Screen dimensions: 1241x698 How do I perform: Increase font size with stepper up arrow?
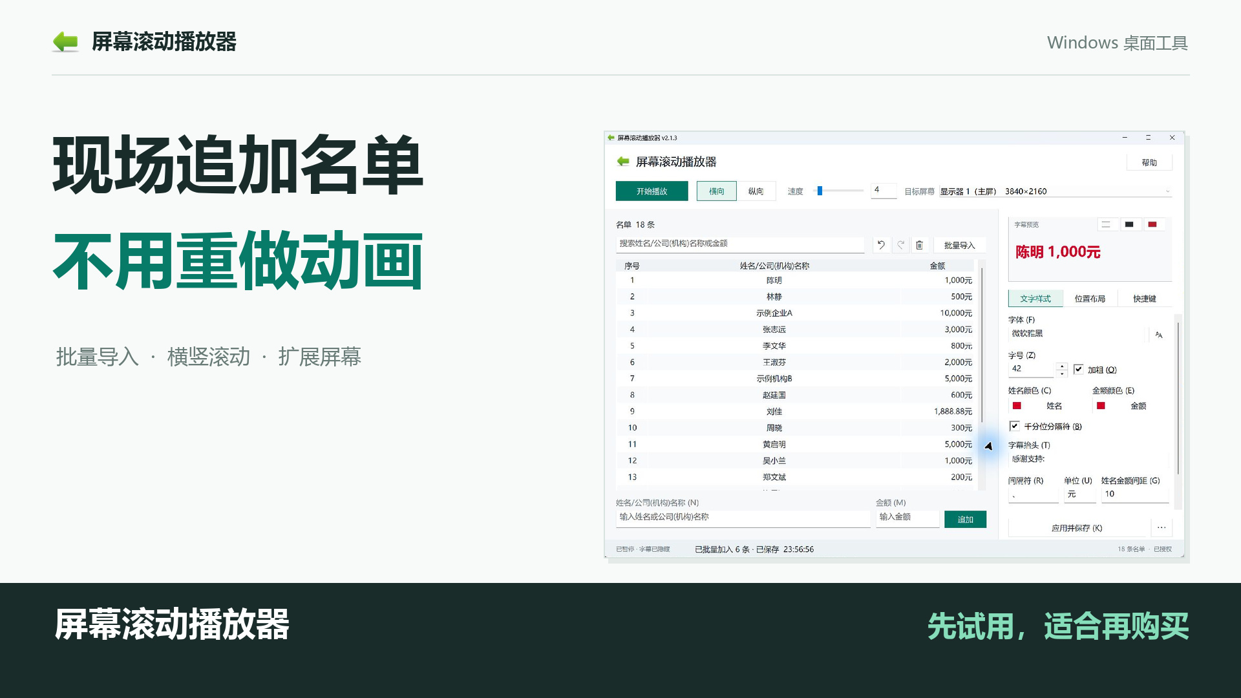(1061, 366)
